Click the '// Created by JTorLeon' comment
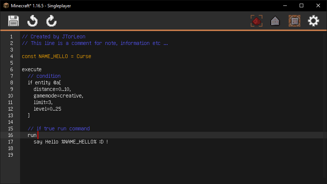The image size is (327, 184). point(53,37)
